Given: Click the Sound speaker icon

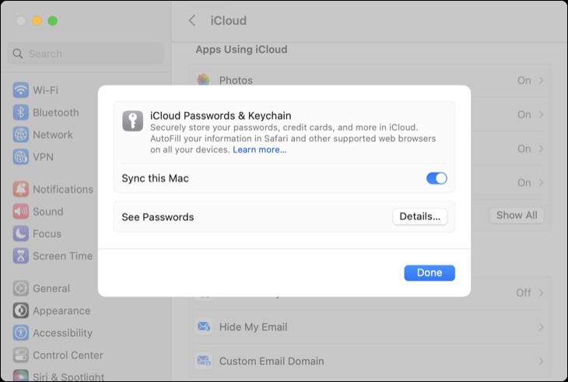Looking at the screenshot, I should [21, 212].
